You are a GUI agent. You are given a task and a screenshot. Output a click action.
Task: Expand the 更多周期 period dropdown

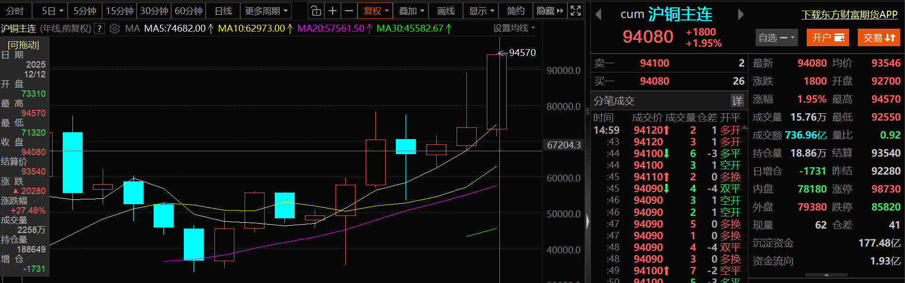[266, 11]
